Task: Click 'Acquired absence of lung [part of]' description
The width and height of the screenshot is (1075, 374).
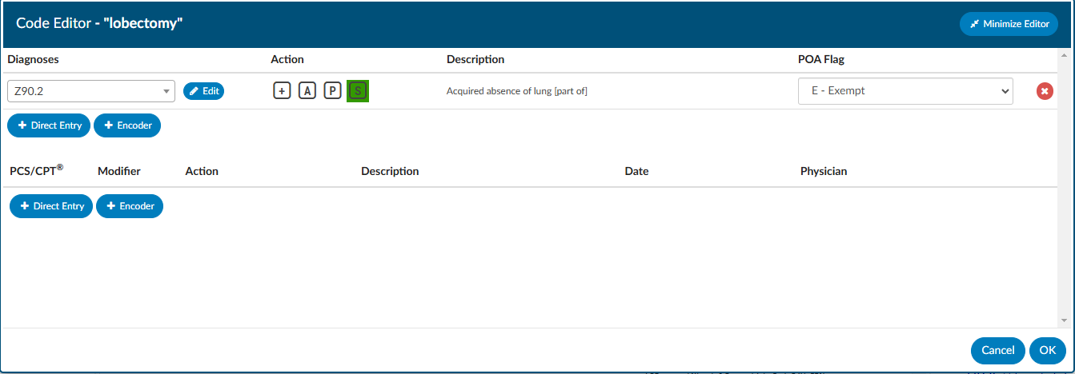Action: pyautogui.click(x=517, y=91)
